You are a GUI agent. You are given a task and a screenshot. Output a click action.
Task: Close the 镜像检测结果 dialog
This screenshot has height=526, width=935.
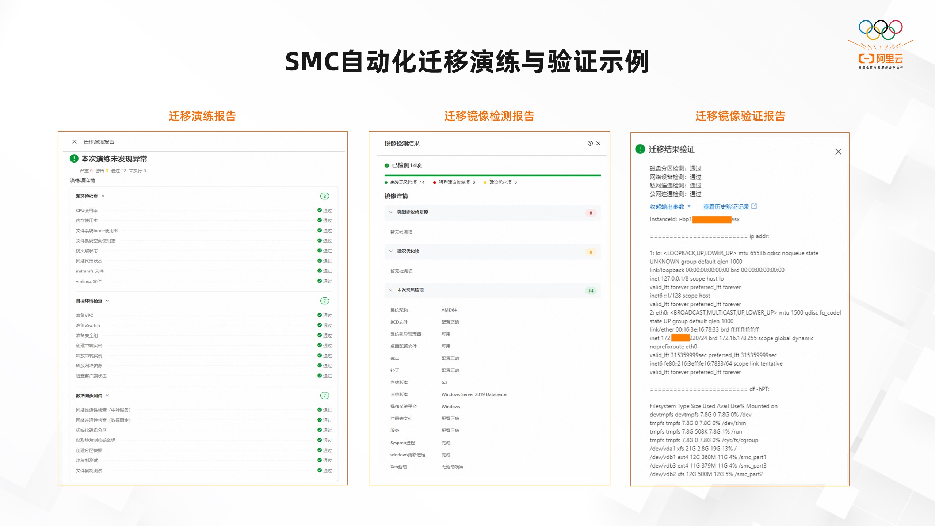tap(598, 143)
